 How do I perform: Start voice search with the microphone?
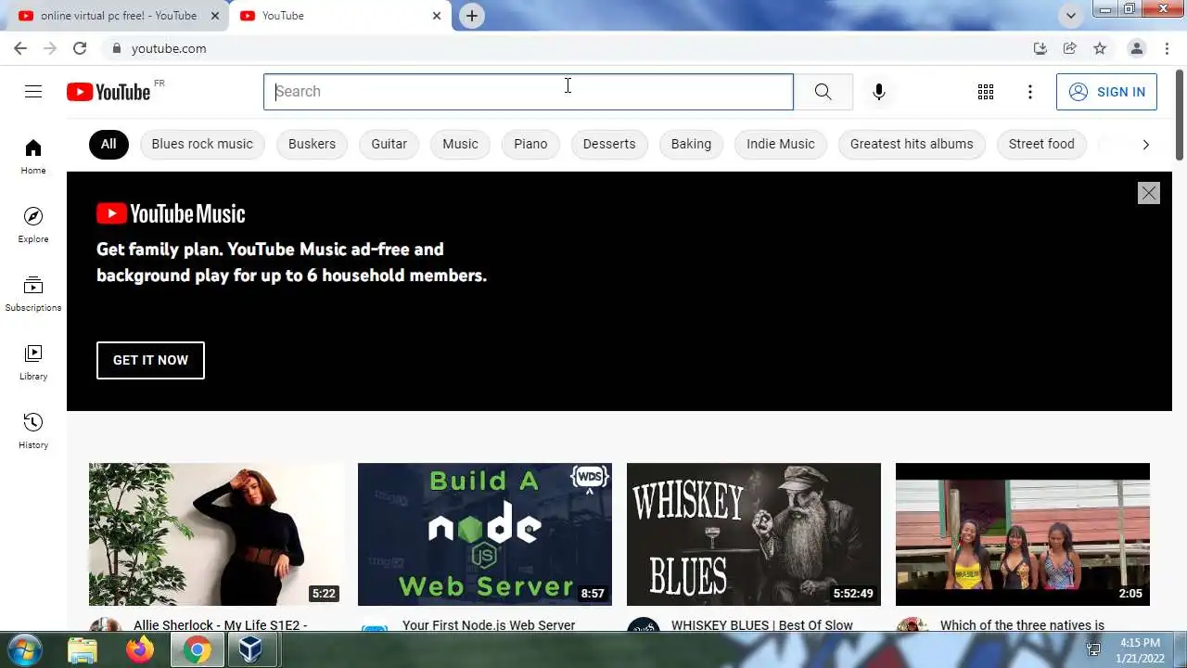coord(878,92)
